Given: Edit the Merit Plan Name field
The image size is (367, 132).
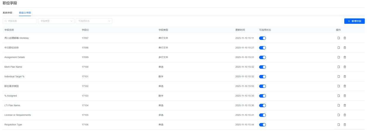Looking at the screenshot, I should click(339, 67).
